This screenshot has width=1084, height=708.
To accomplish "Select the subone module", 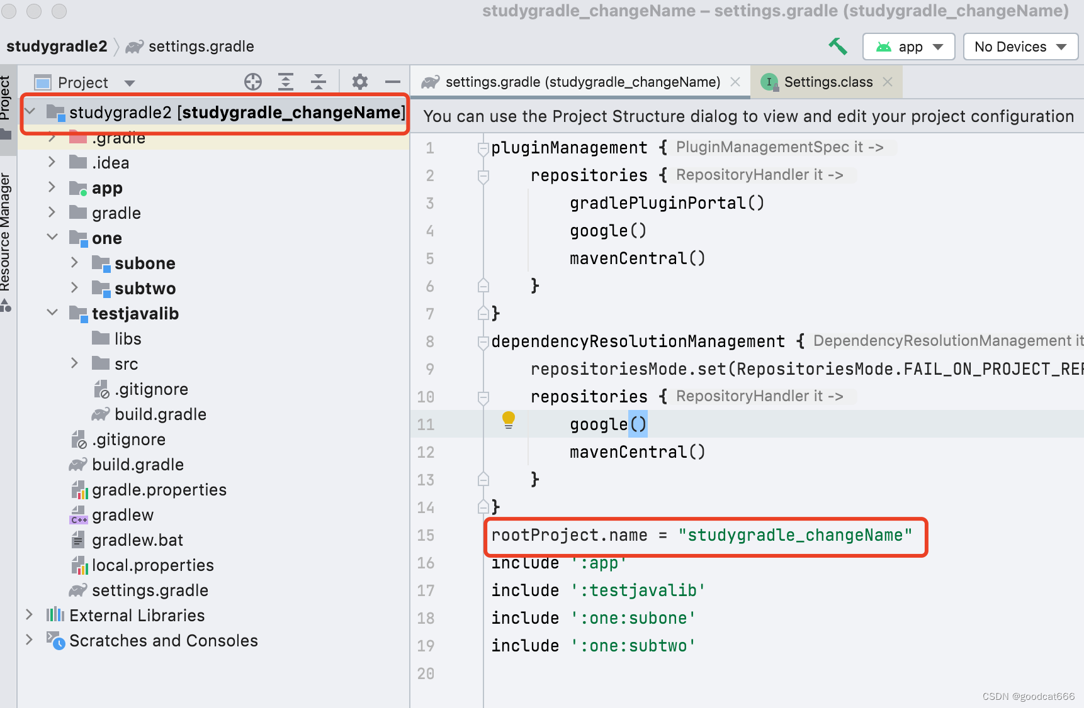I will click(133, 263).
